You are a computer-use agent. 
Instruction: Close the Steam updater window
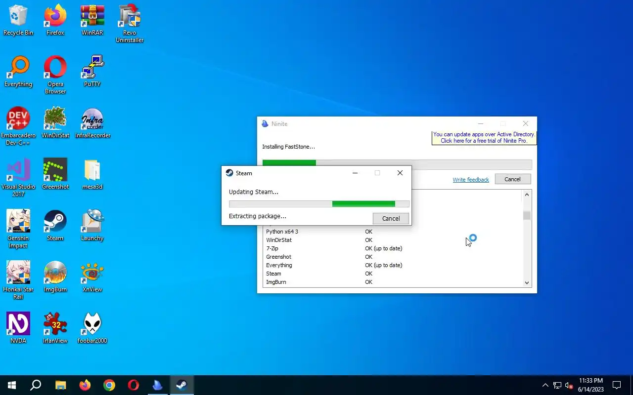click(x=400, y=173)
